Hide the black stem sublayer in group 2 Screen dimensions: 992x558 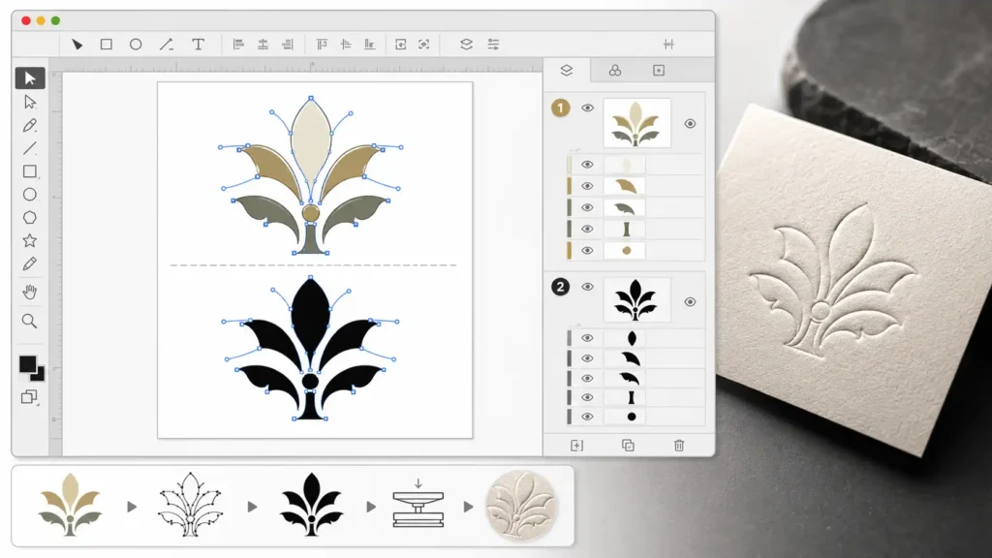pos(588,397)
